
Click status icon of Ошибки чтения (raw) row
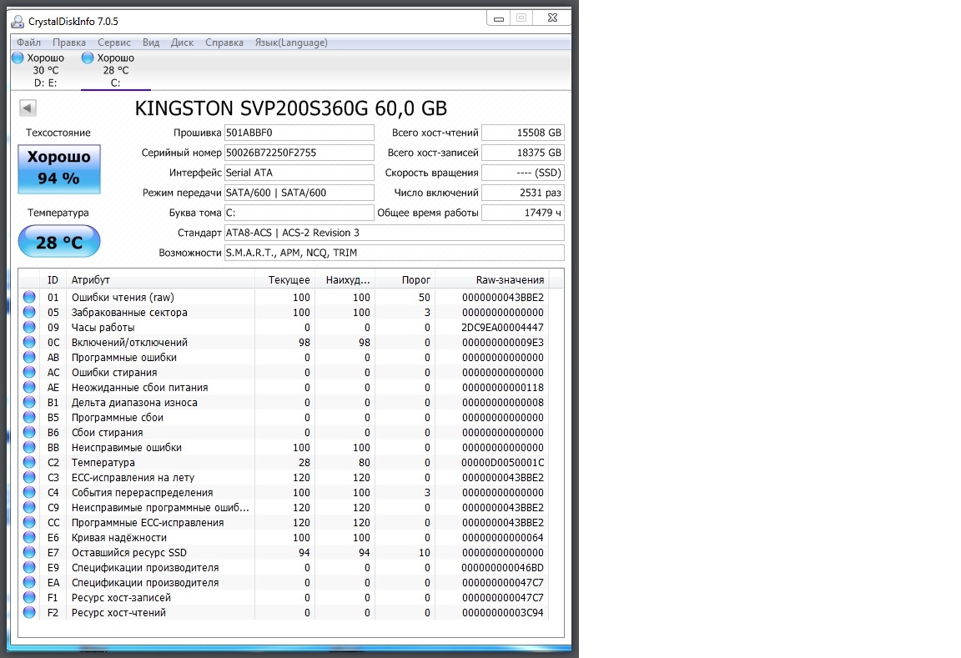(x=29, y=297)
